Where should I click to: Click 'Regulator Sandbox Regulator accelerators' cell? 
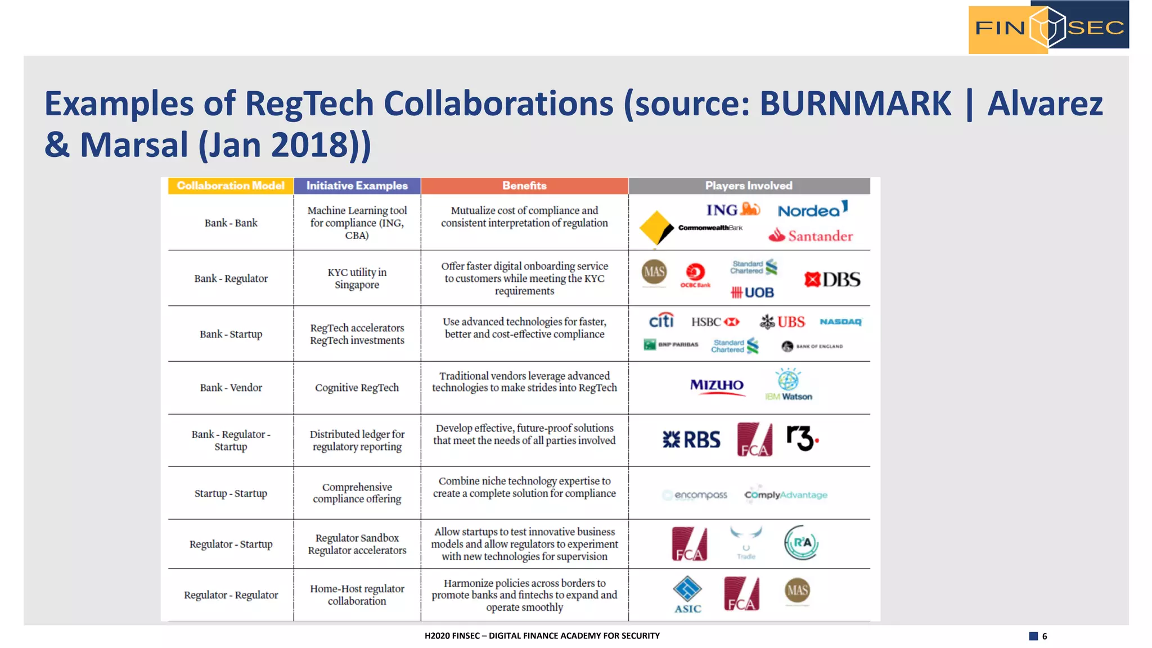tap(357, 544)
